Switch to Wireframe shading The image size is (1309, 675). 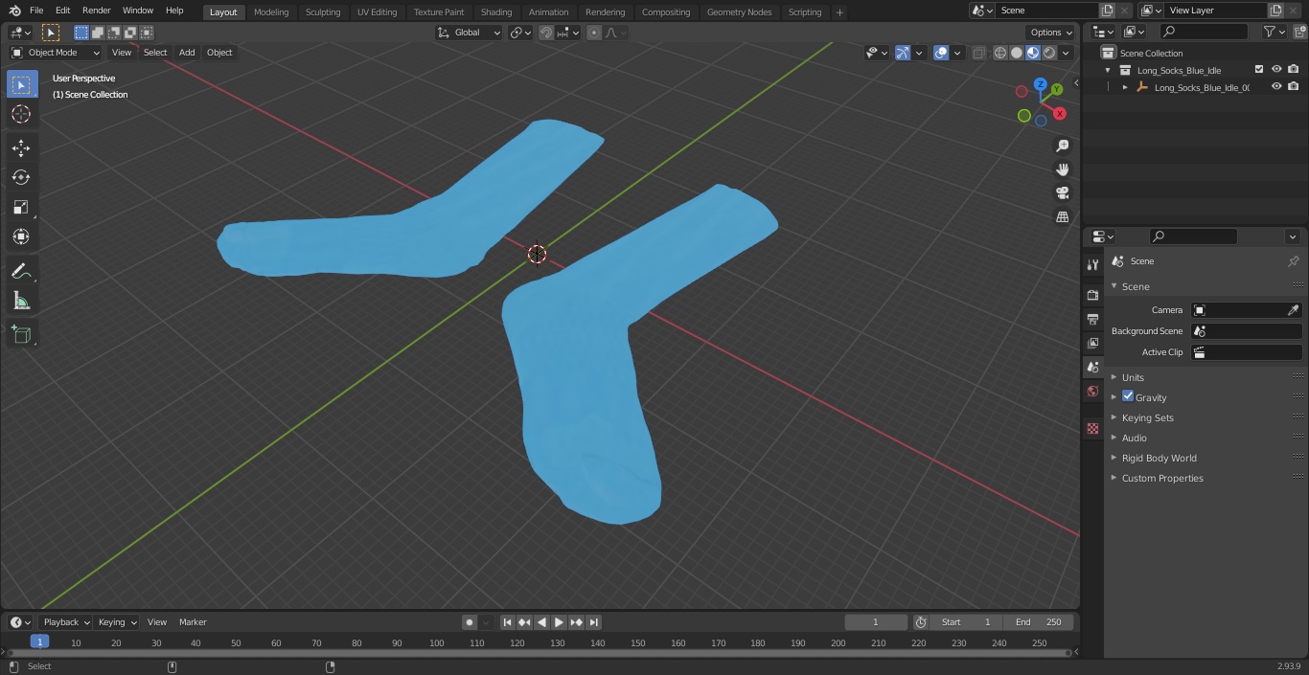click(x=1000, y=53)
